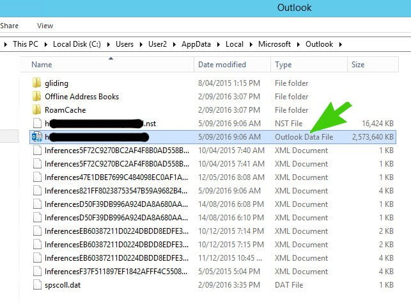The height and width of the screenshot is (303, 411).
Task: Go to Local breadcrumb
Action: click(235, 44)
